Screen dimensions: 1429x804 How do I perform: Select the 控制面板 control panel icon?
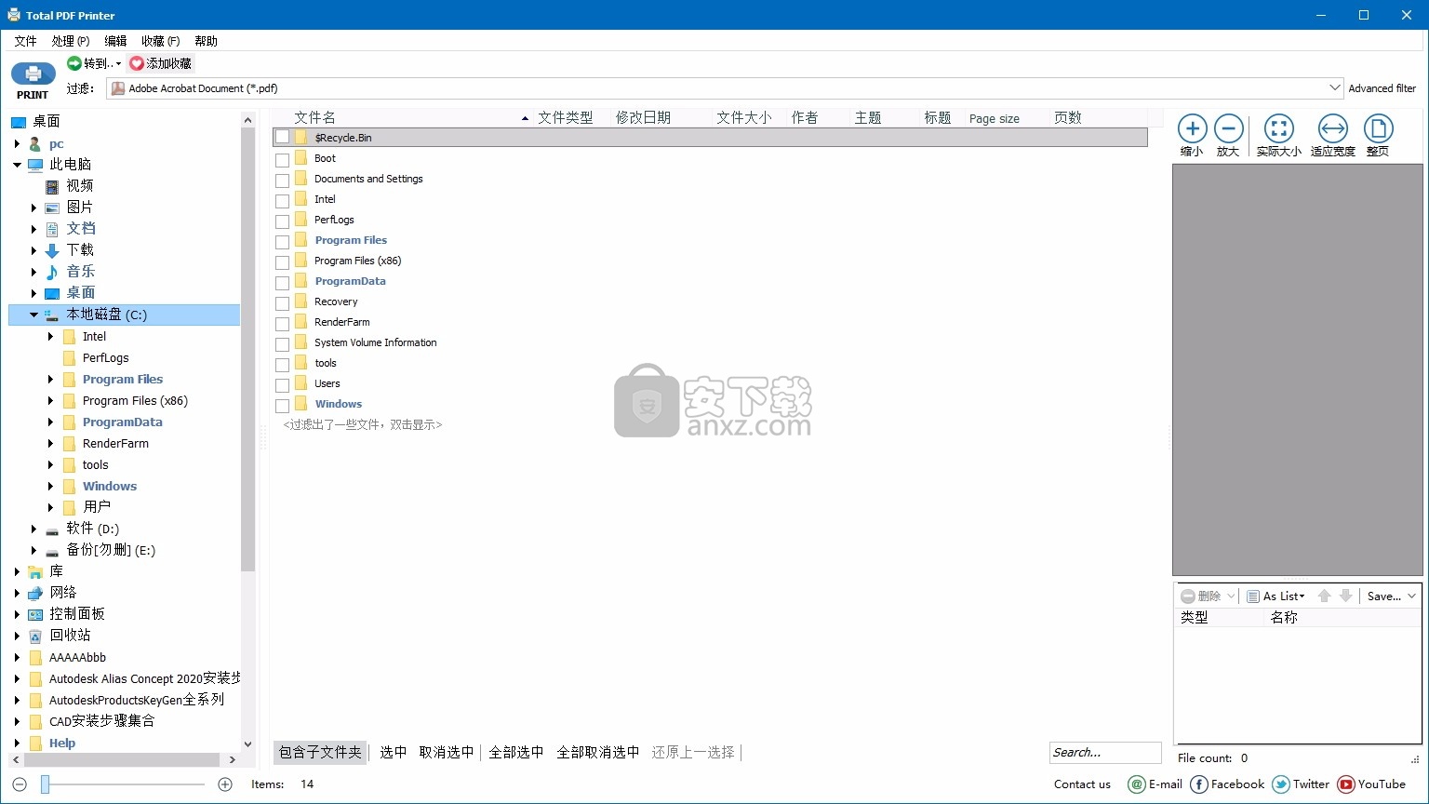[x=35, y=614]
